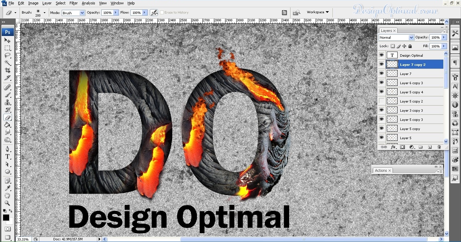Select the Healing Brush tool

pos(7,88)
